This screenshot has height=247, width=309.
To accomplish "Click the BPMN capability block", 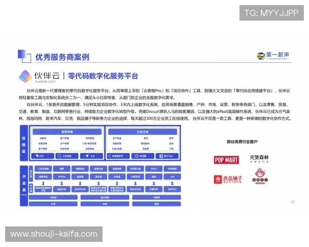I will point(62,177).
